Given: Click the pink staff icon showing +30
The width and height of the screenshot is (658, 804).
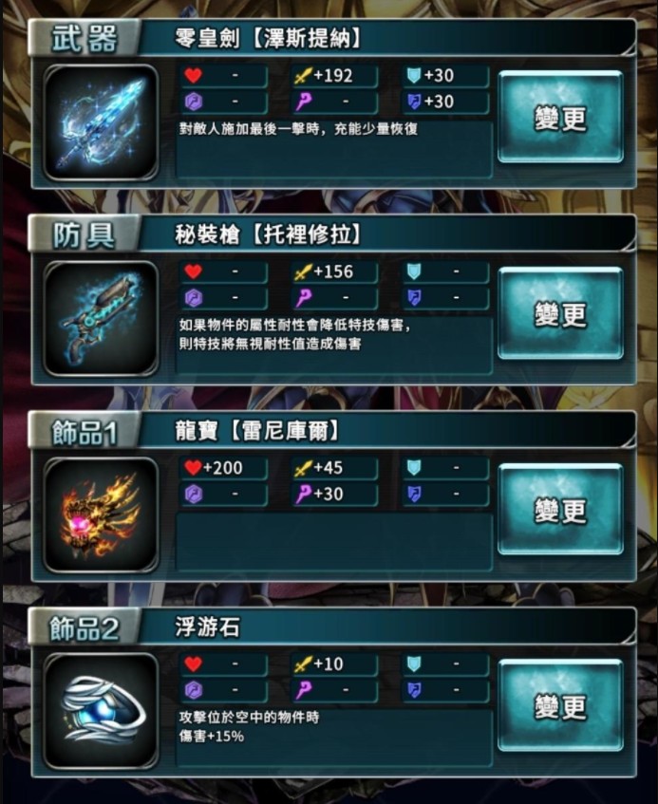Looking at the screenshot, I should click(303, 495).
